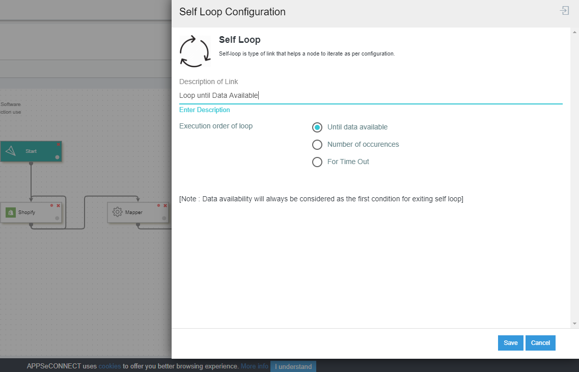Screen dimensions: 579x372
Task: Select the 'Until data available' radio option
Action: pos(317,127)
